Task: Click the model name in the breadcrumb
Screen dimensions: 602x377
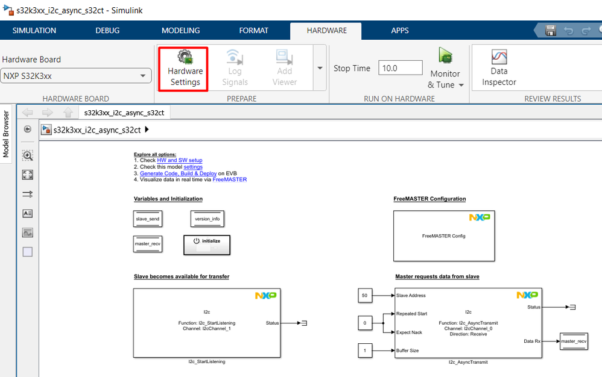Action: [x=97, y=130]
